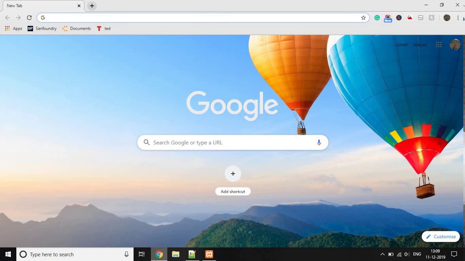Screen dimensions: 465x261
Task: Bookmark this page with the star icon
Action: coord(363,18)
